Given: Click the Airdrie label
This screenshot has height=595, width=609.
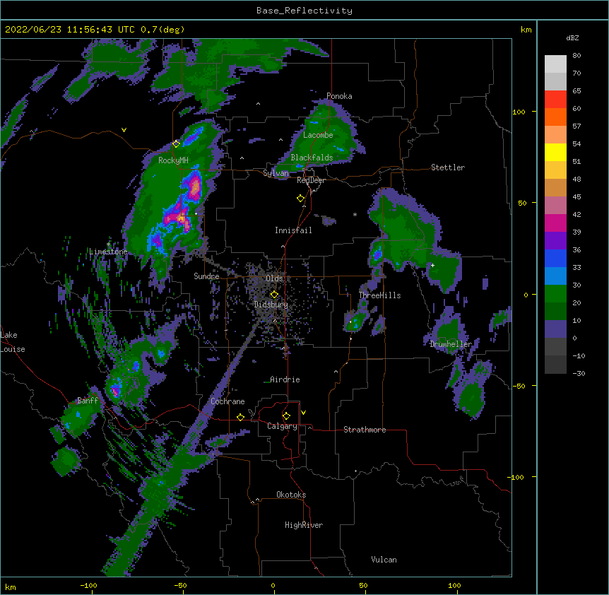Looking at the screenshot, I should coord(285,379).
